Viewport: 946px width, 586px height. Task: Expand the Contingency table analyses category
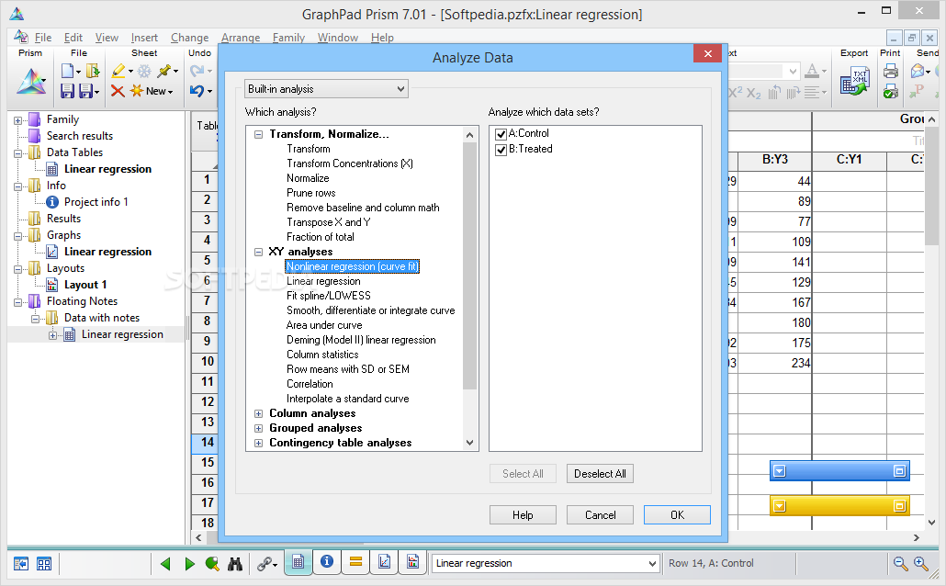pos(258,443)
